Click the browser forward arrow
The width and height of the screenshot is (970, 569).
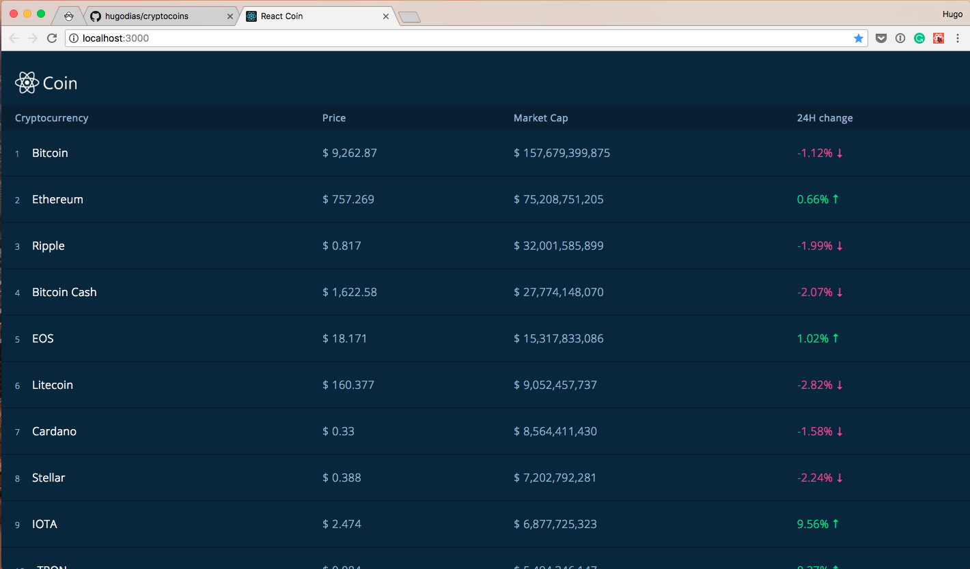pyautogui.click(x=32, y=38)
